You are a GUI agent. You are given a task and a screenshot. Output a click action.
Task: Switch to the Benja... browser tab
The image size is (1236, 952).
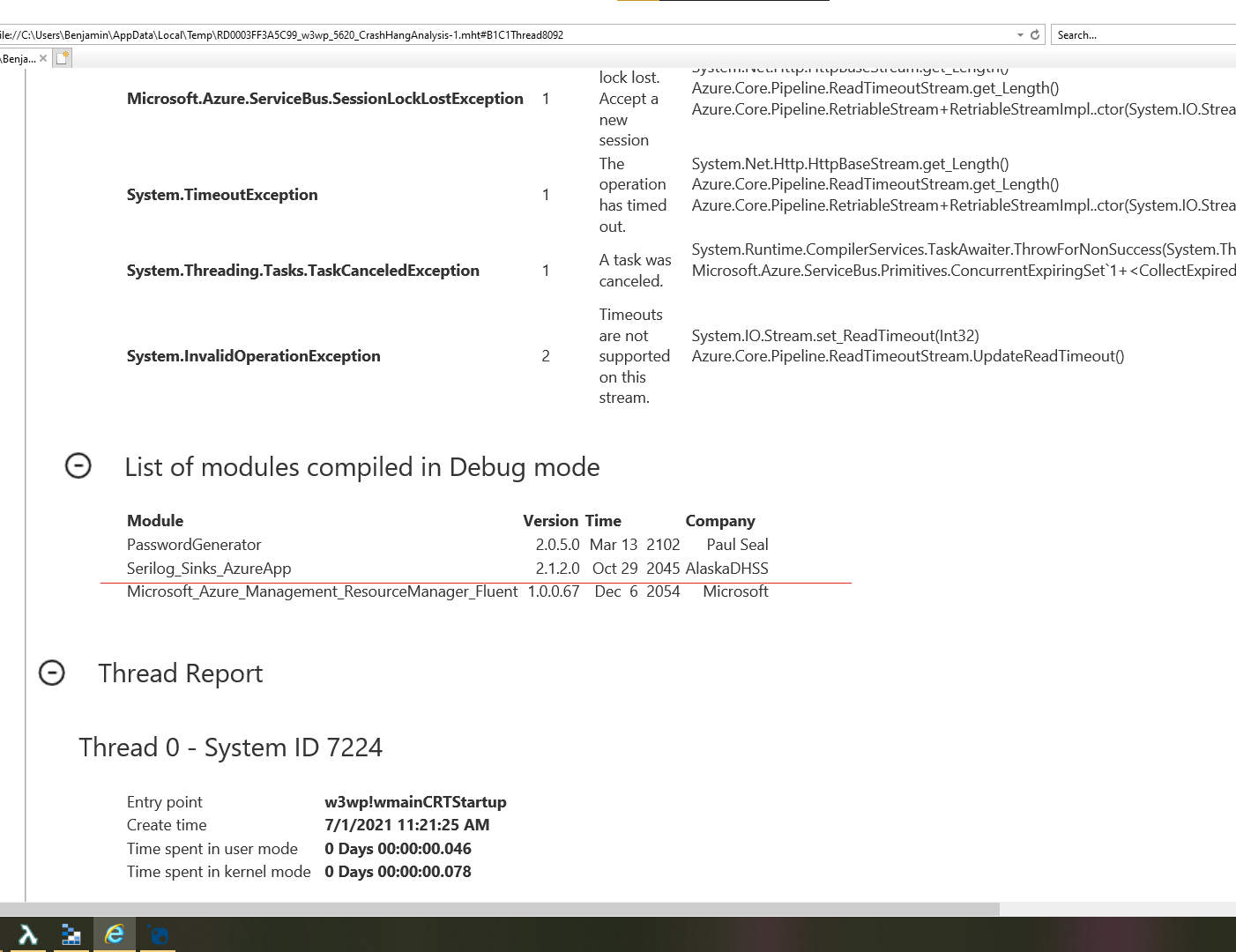pyautogui.click(x=18, y=57)
